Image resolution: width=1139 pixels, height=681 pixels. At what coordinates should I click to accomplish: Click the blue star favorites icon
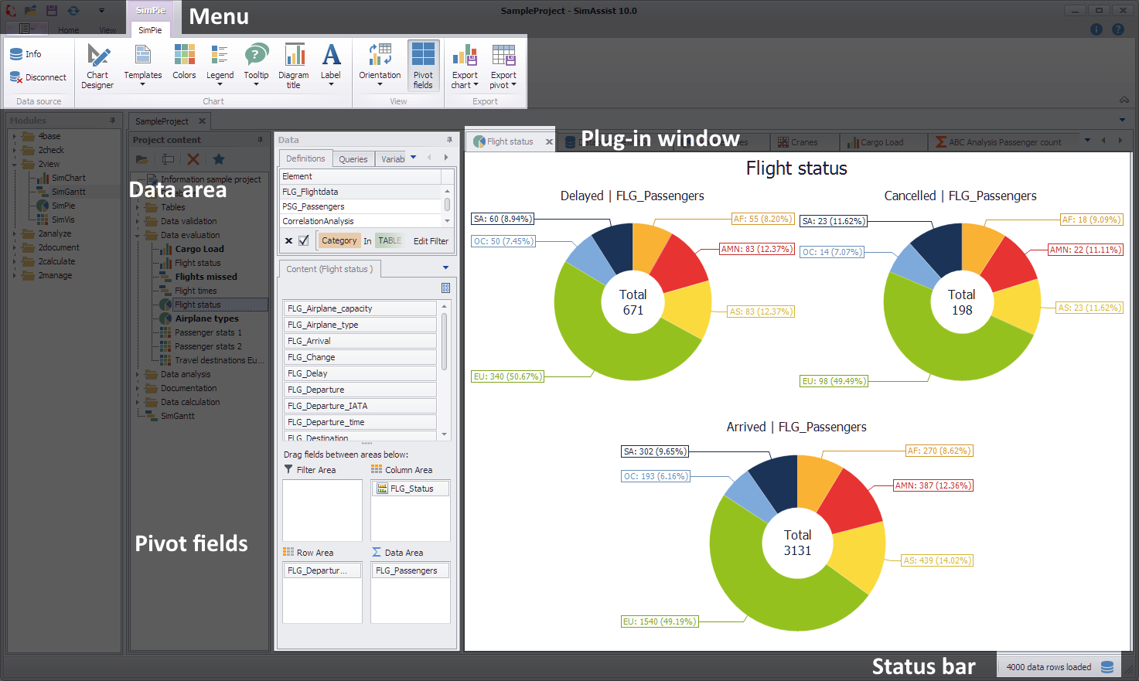(x=219, y=159)
